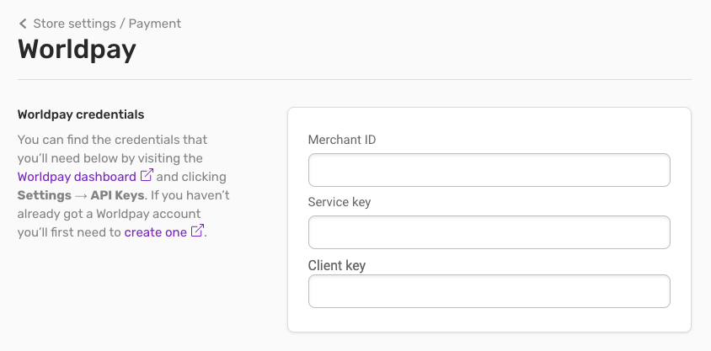Image resolution: width=711 pixels, height=351 pixels.
Task: Click external-link icon beside Worldpay dashboard
Action: [x=147, y=176]
